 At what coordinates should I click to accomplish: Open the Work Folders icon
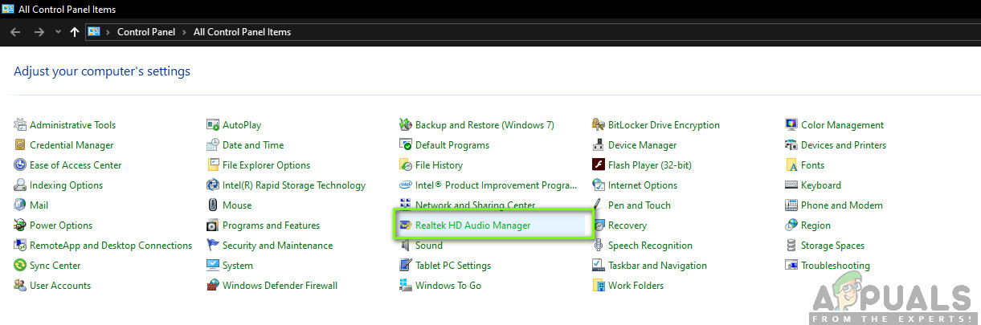click(x=599, y=286)
